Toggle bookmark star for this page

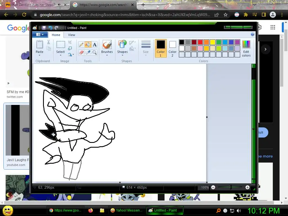pyautogui.click(x=226, y=15)
